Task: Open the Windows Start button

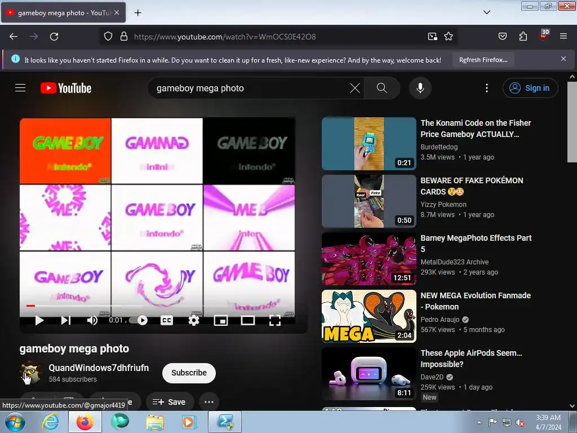Action: (x=14, y=422)
